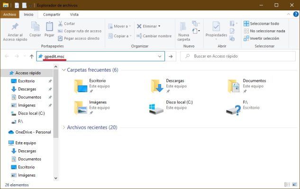The height and width of the screenshot is (189, 300).
Task: Select the Imágenes folder in Carpetas frecuentes
Action: coord(92,108)
